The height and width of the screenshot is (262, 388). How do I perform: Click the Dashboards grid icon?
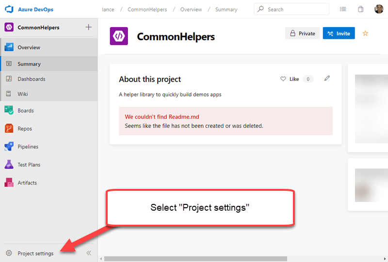tap(9, 78)
